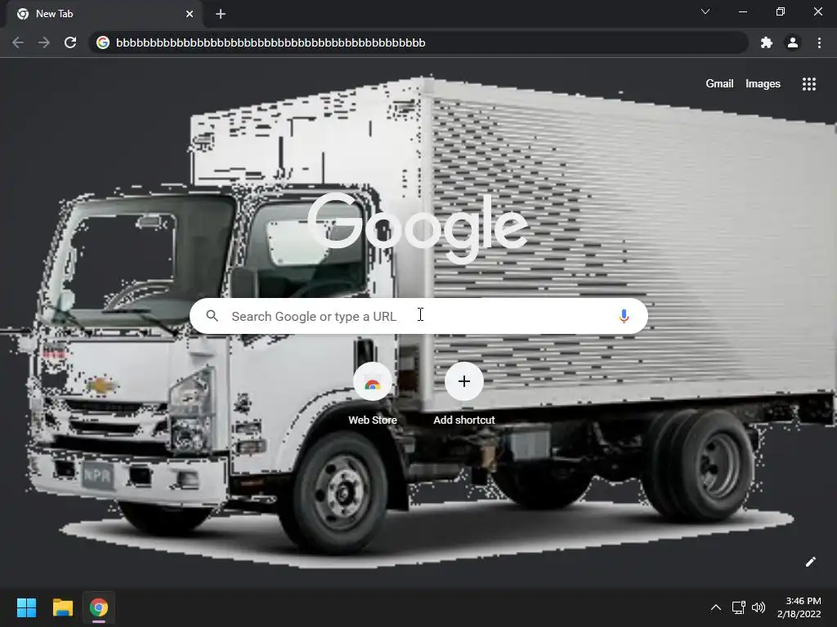The width and height of the screenshot is (837, 627).
Task: Click the magnifier icon in the search box
Action: tap(212, 316)
